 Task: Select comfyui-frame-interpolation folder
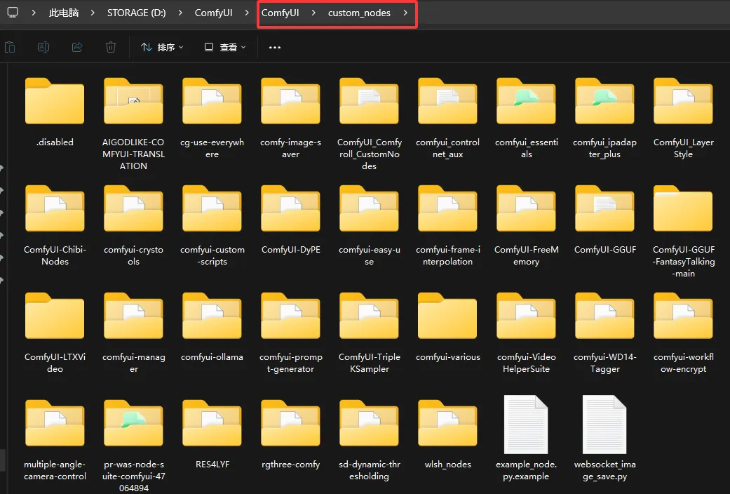pos(448,225)
